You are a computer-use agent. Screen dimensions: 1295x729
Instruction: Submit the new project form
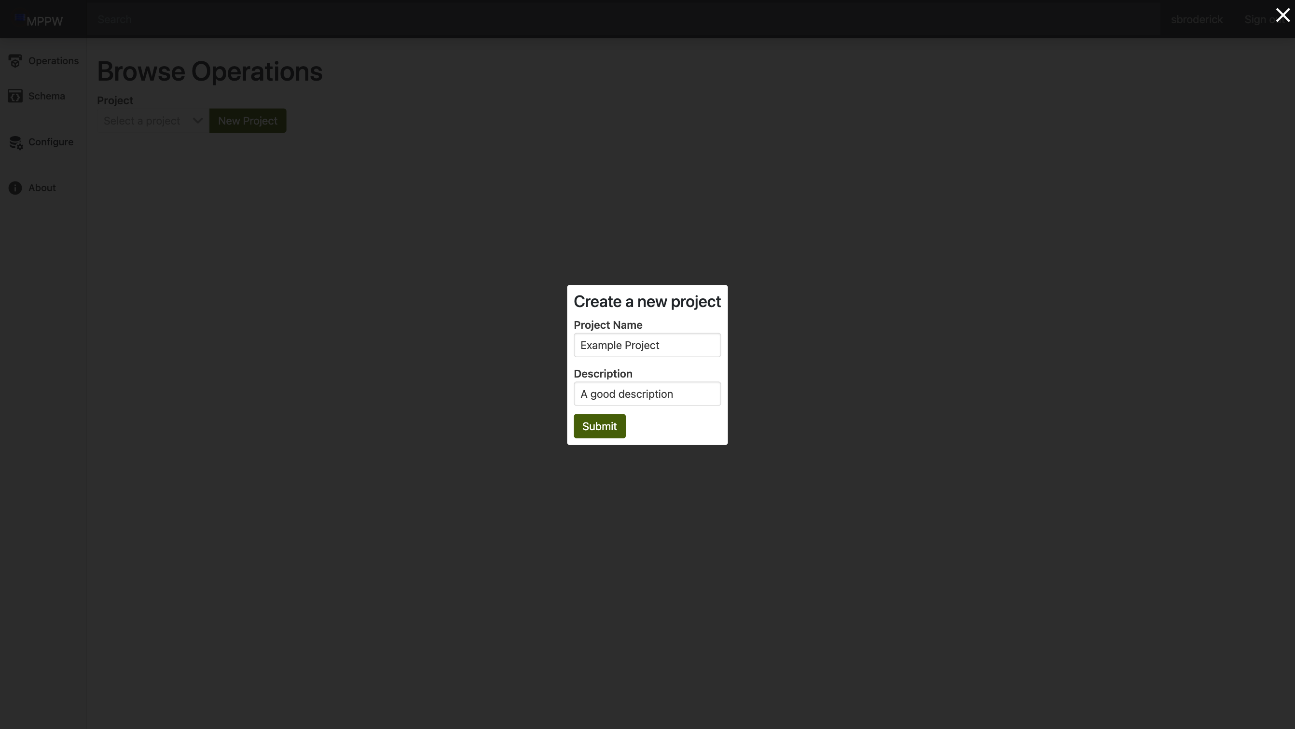coord(600,426)
